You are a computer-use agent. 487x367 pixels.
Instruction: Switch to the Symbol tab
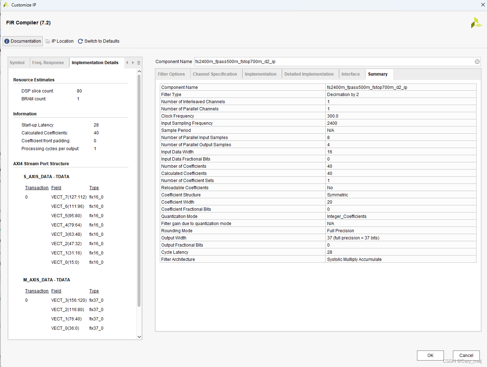(17, 63)
